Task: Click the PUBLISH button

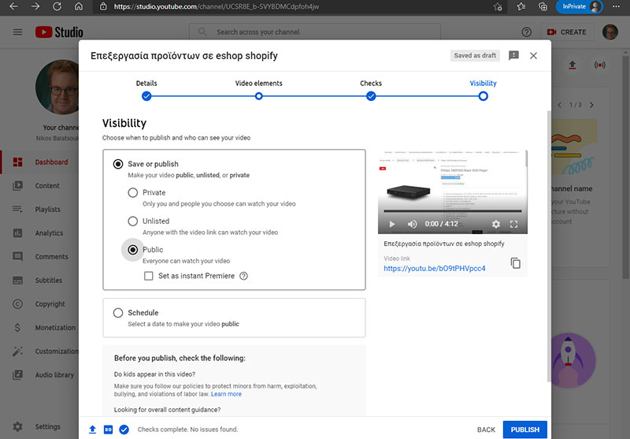Action: click(x=524, y=430)
